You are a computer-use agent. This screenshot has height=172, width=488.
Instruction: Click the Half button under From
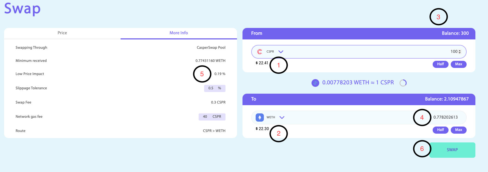(441, 64)
